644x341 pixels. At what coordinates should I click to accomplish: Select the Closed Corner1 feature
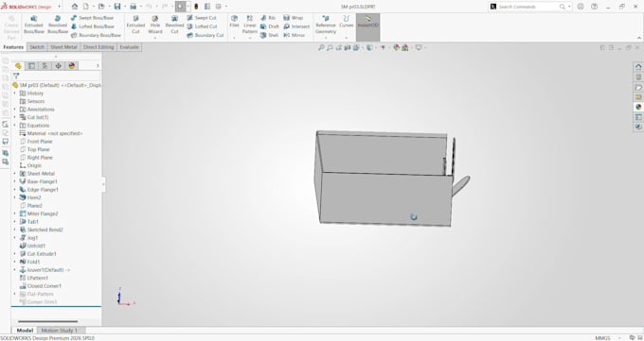(41, 285)
